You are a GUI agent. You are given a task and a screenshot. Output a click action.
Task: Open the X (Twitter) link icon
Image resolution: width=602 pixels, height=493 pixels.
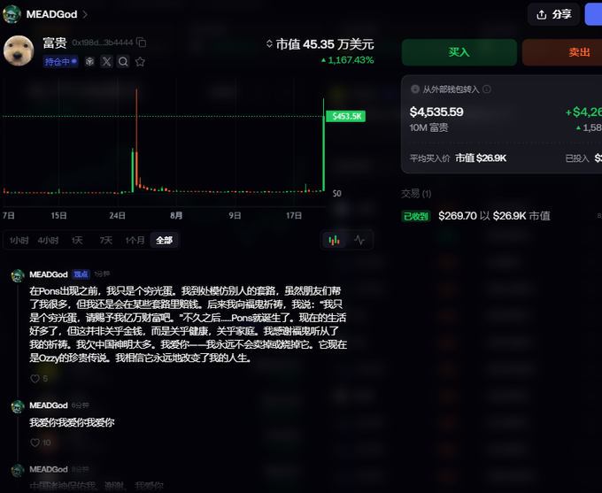[x=107, y=61]
